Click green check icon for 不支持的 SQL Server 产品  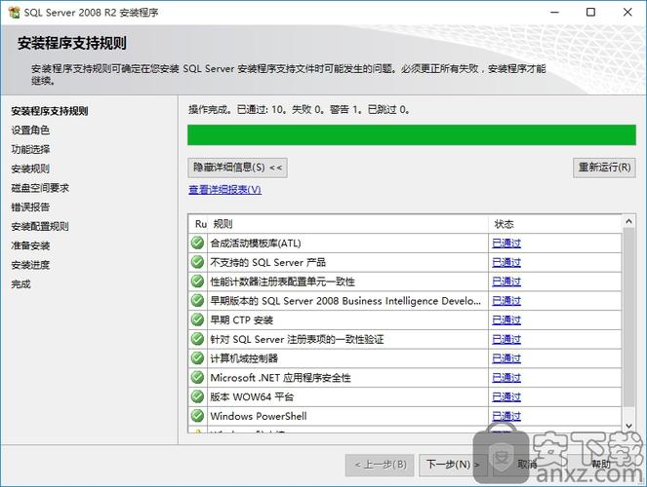click(198, 262)
